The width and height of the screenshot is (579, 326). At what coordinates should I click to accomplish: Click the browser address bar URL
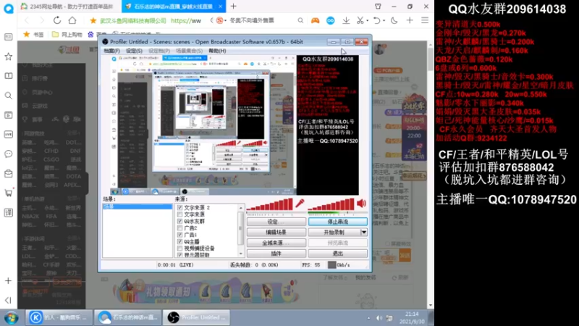(186, 21)
